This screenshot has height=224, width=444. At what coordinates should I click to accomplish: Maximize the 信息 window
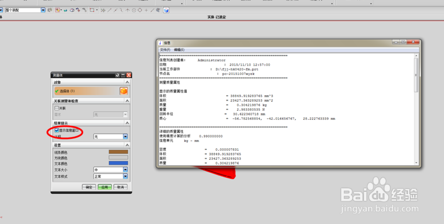pyautogui.click(x=403, y=42)
